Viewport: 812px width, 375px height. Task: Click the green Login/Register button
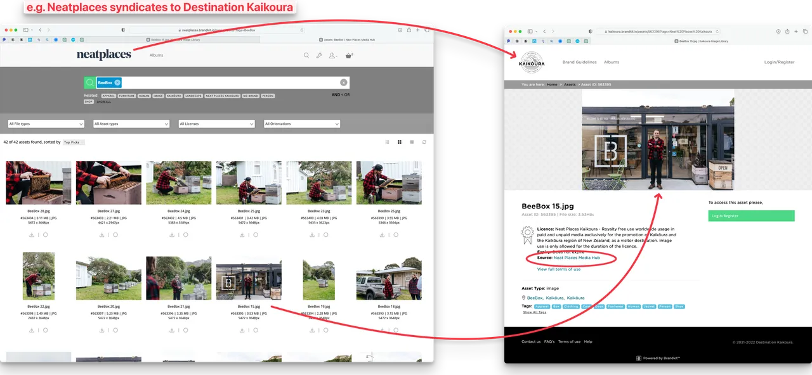tap(751, 216)
